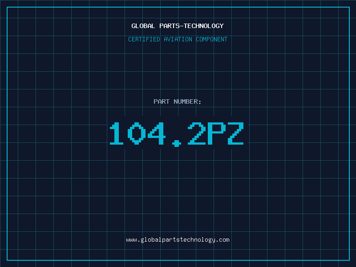This screenshot has width=356, height=267.
Task: Select the part number 104.2PZ
Action: (x=177, y=134)
